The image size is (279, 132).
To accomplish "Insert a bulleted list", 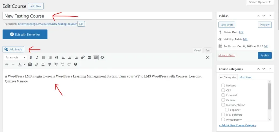I will 44,58.
